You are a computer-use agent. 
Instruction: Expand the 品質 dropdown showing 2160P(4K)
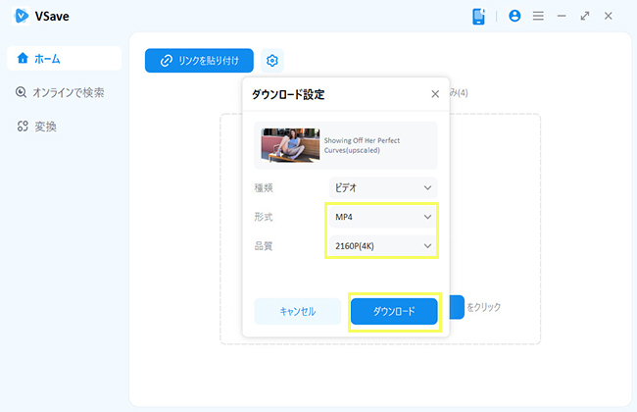pos(382,245)
